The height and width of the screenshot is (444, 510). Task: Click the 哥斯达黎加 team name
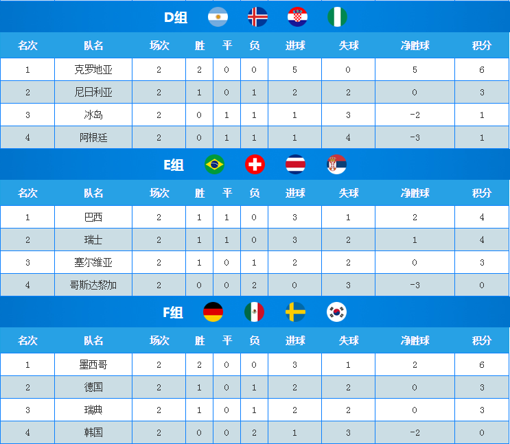pos(93,285)
